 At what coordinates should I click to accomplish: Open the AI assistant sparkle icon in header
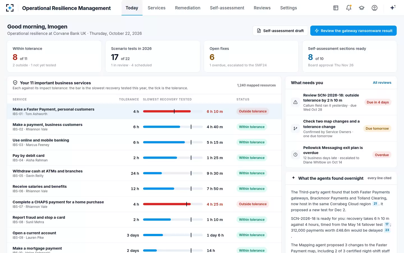(x=393, y=8)
